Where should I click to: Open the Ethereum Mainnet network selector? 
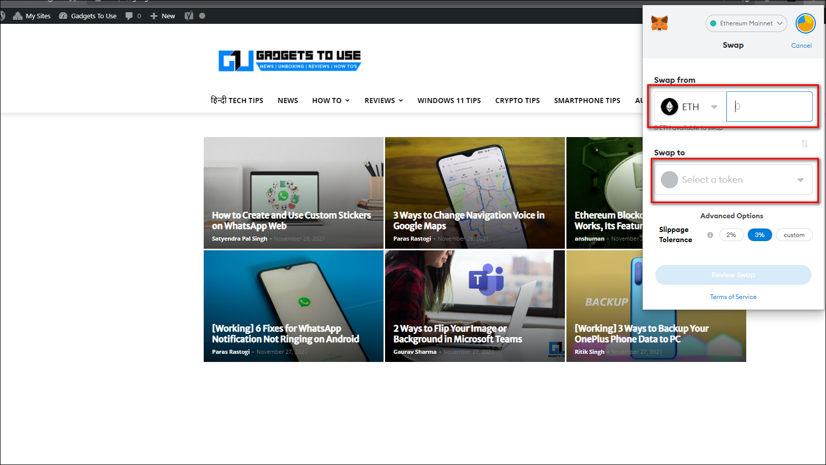(x=746, y=23)
